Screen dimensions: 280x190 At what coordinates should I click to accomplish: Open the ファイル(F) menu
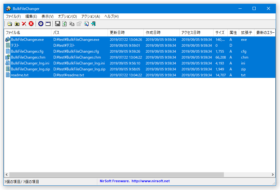13,17
